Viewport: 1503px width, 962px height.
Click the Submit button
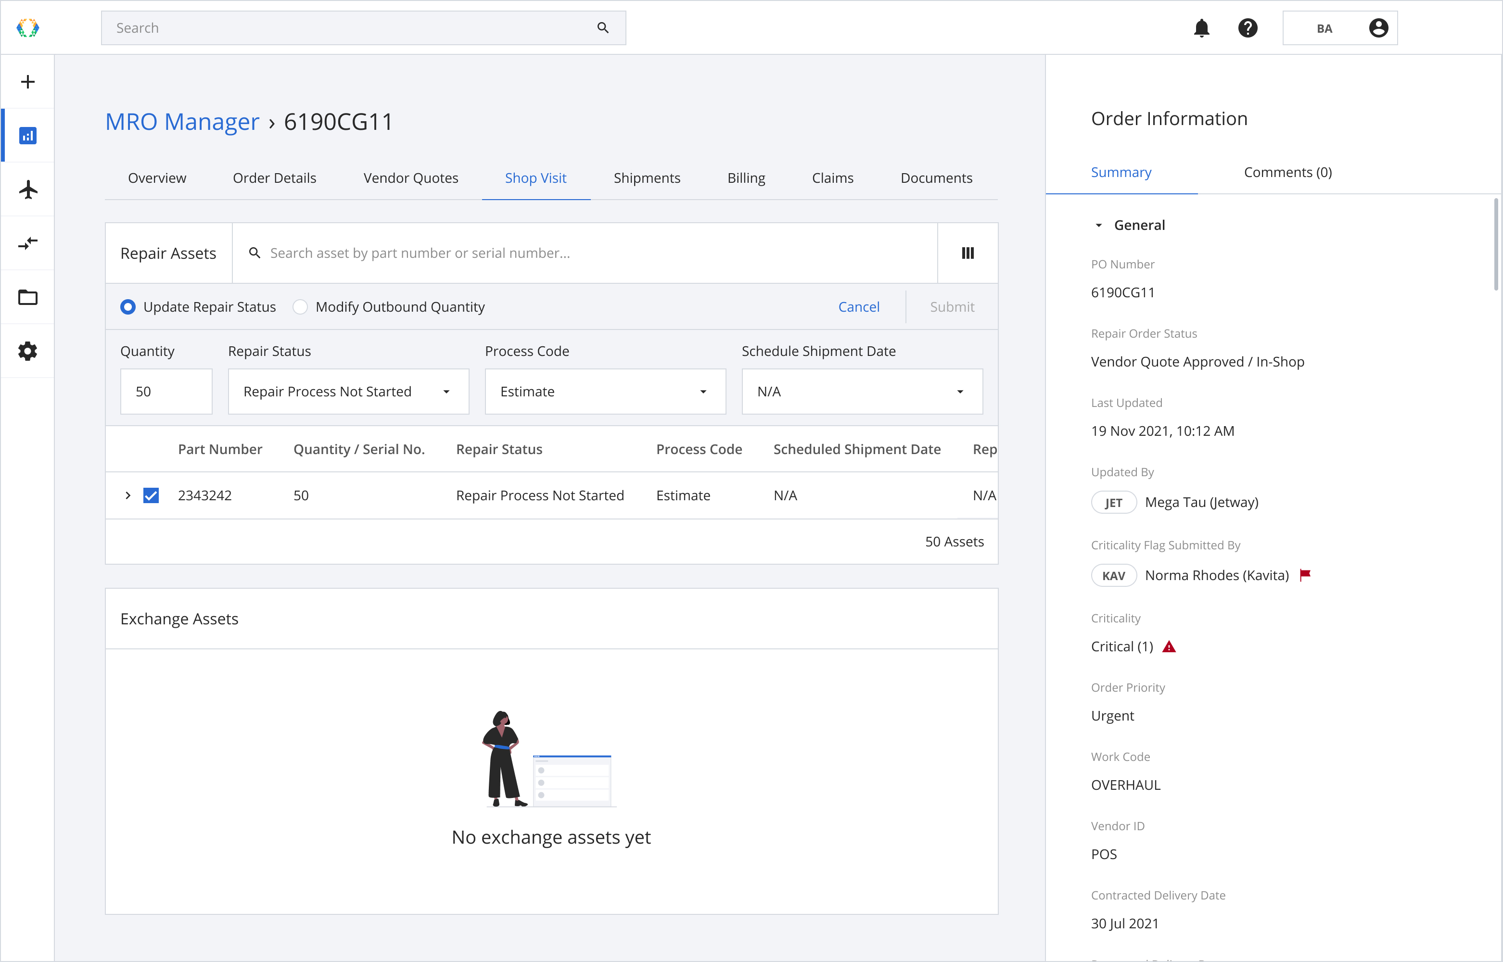pyautogui.click(x=951, y=307)
